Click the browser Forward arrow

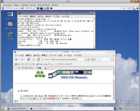(x=22, y=59)
